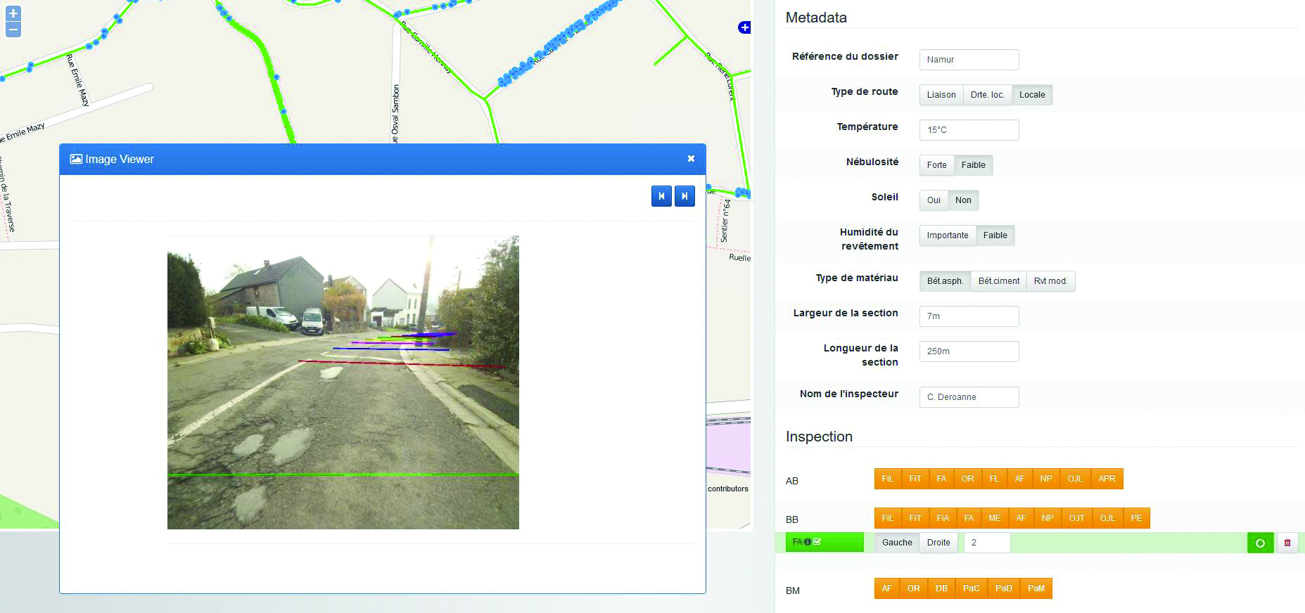This screenshot has height=613, width=1305.
Task: Edit the FA entry value field
Action: coord(987,543)
